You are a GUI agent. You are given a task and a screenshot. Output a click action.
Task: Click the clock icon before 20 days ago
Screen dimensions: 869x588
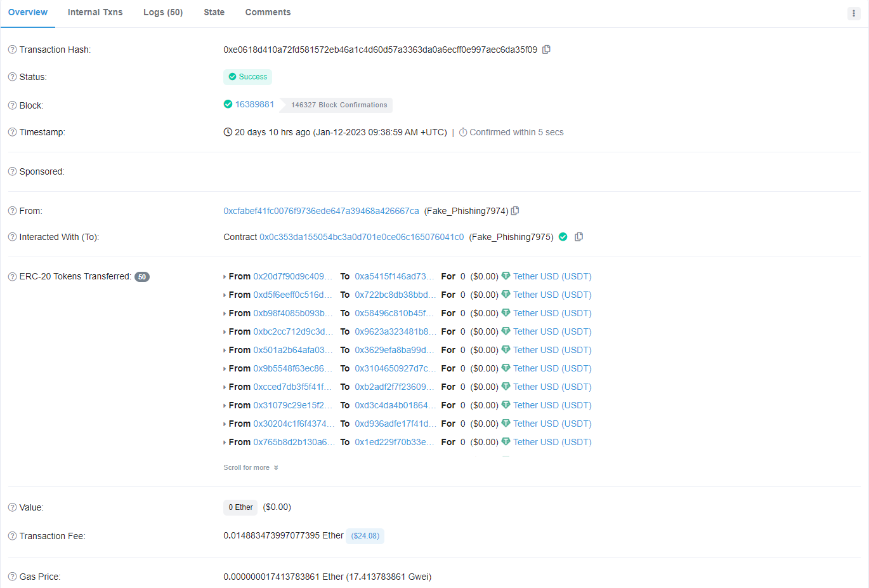228,132
